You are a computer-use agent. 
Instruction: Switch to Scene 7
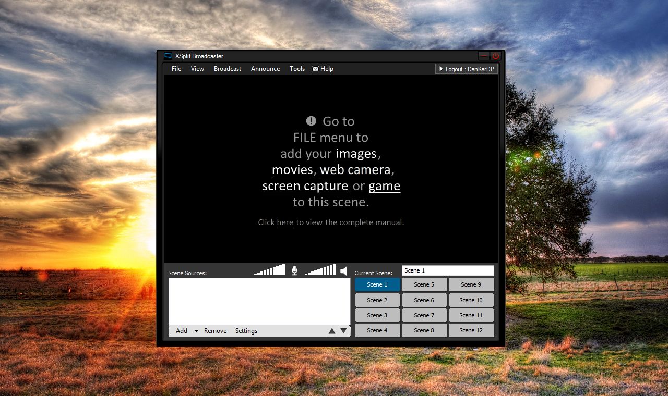(x=424, y=315)
